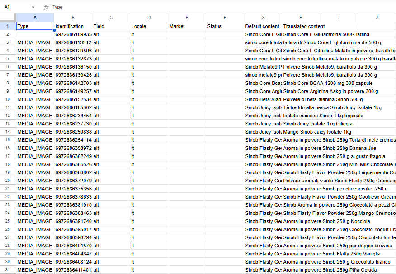Image resolution: width=396 pixels, height=274 pixels.
Task: Click MEDIA_IMAGE cell in row 3
Action: pos(35,42)
